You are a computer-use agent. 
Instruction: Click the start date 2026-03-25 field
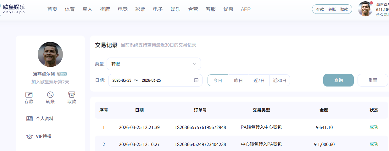[122, 80]
